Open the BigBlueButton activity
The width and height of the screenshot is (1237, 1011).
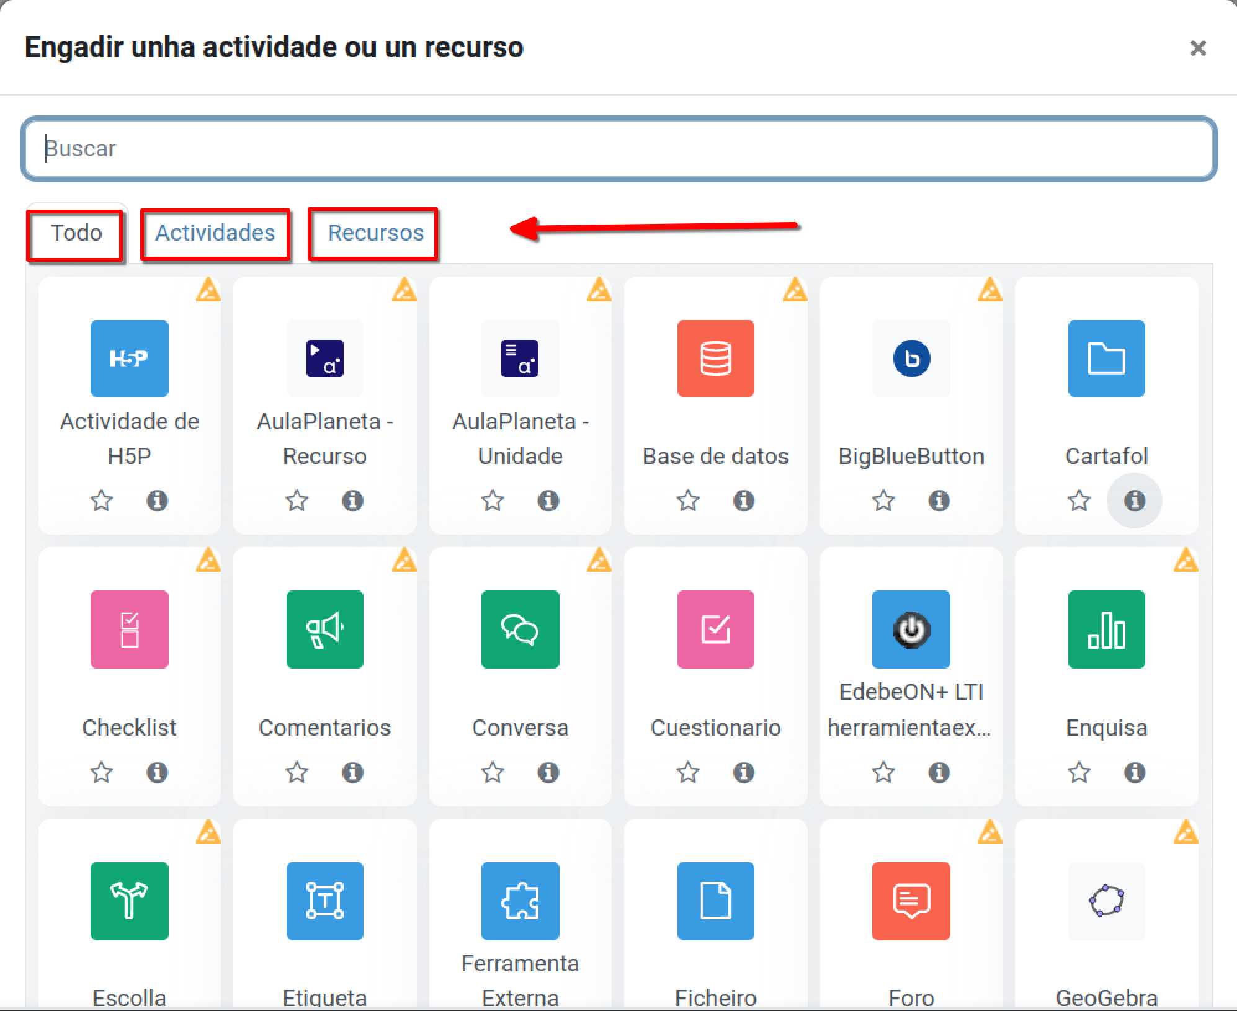pos(911,359)
